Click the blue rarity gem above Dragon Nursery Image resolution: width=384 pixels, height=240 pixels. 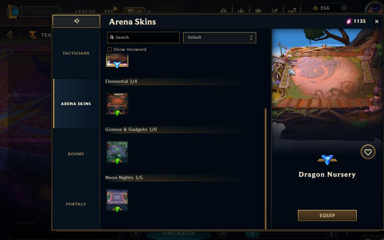327,160
